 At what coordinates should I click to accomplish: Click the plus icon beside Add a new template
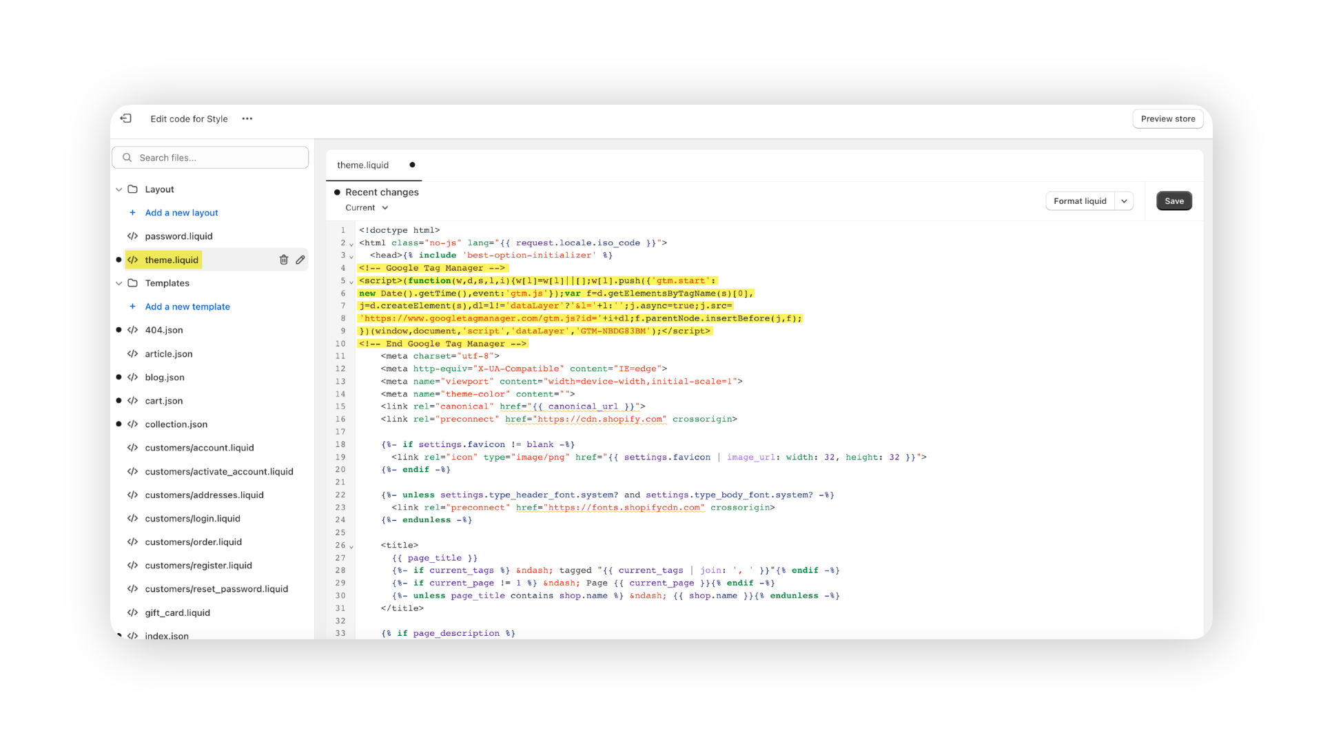point(132,307)
